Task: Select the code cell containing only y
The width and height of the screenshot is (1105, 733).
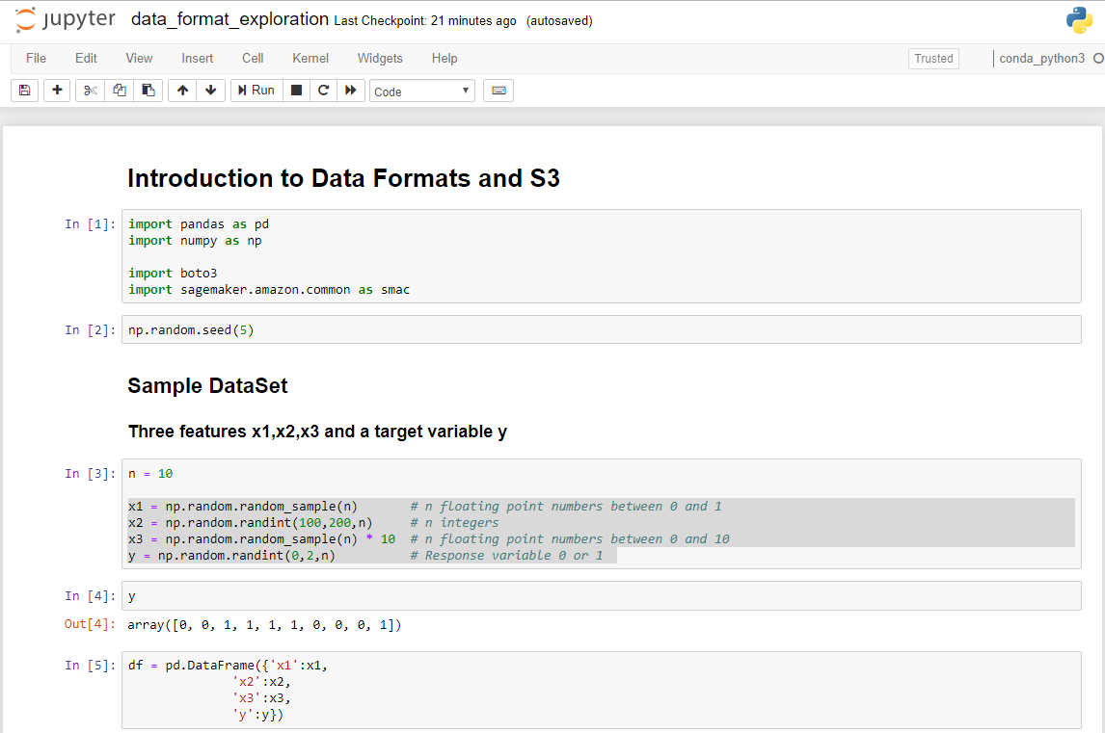Action: click(601, 595)
